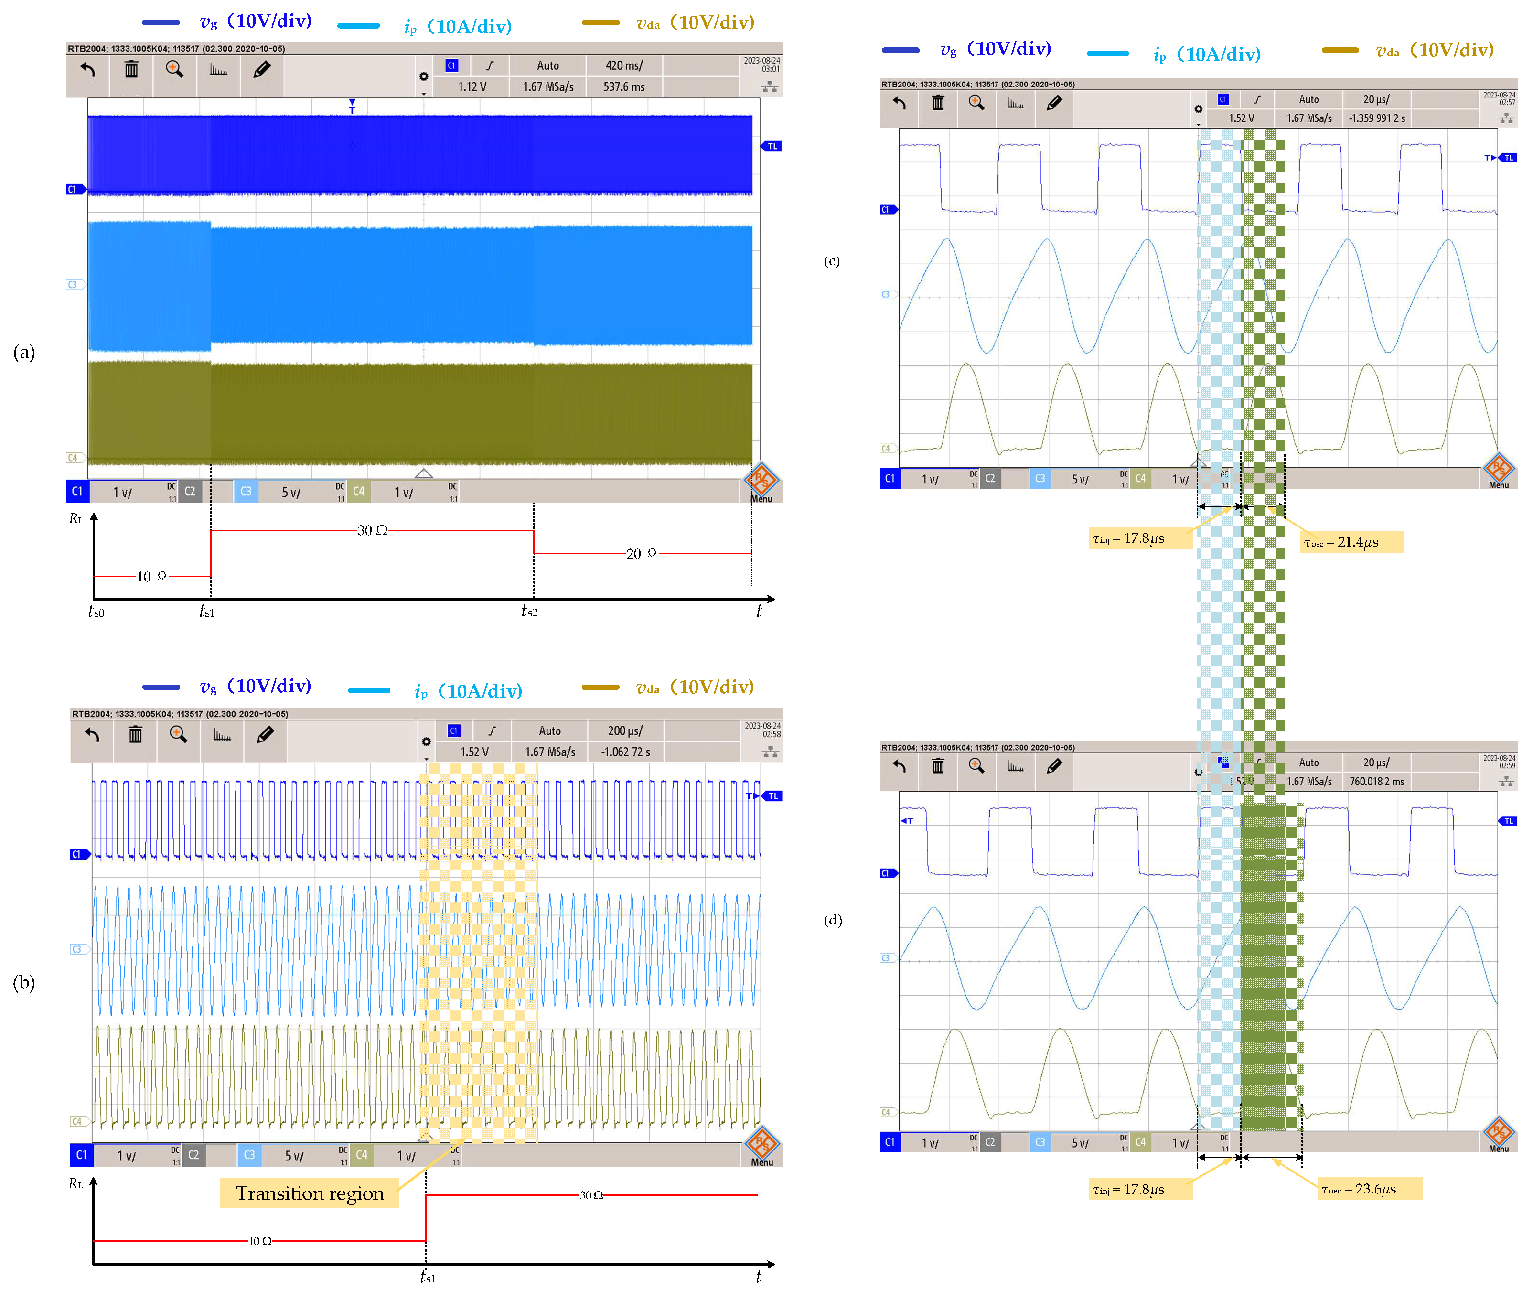This screenshot has height=1300, width=1533.
Task: Click trash delete icon in panel (a)
Action: pyautogui.click(x=131, y=70)
